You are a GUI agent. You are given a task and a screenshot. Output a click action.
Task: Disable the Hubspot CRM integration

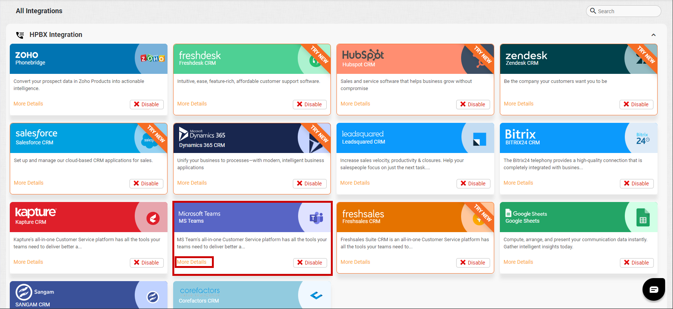point(473,104)
